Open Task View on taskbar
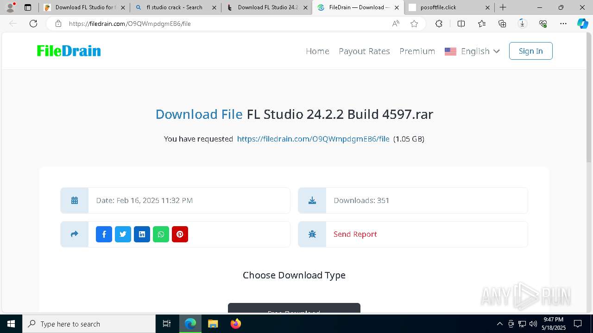593x333 pixels. pos(167,324)
